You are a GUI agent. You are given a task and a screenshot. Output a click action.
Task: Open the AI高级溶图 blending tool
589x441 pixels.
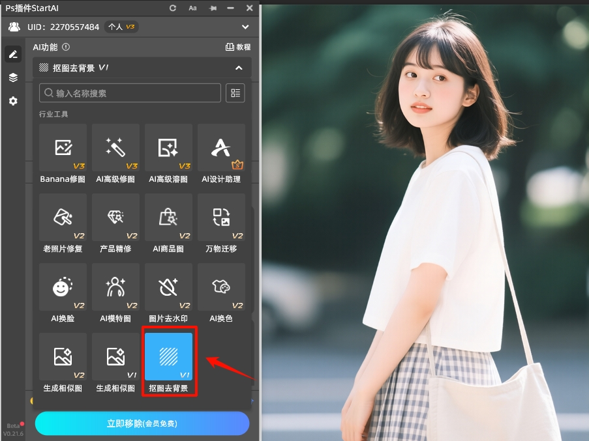[x=168, y=148]
